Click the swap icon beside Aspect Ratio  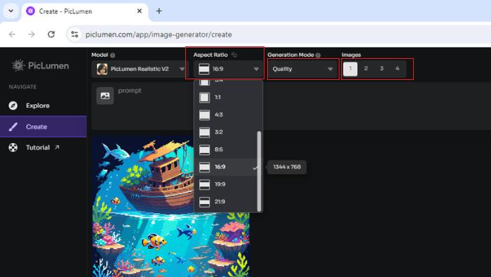234,55
